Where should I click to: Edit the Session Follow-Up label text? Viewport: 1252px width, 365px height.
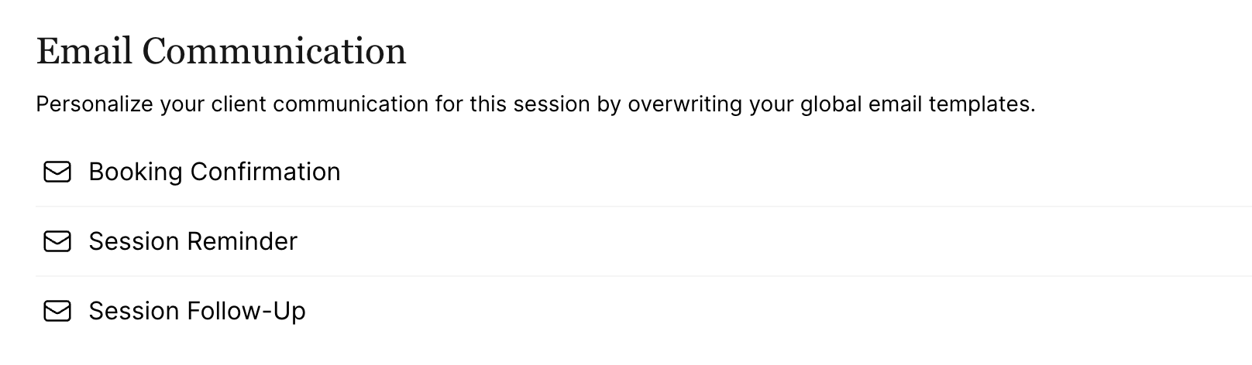tap(198, 311)
